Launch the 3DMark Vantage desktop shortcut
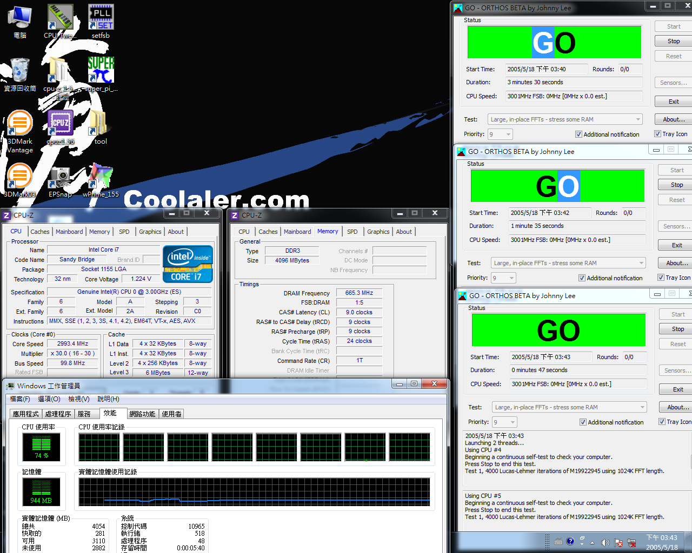 click(x=20, y=132)
